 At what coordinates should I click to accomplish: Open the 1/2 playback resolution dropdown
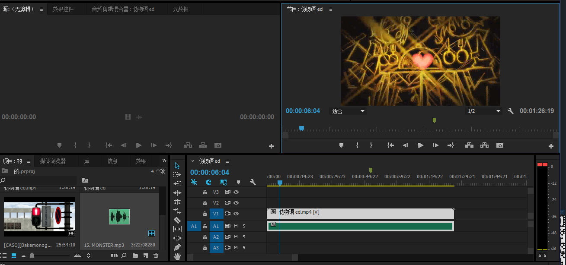point(483,111)
